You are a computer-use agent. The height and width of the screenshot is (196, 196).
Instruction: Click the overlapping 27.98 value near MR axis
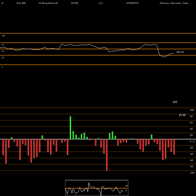(182, 115)
